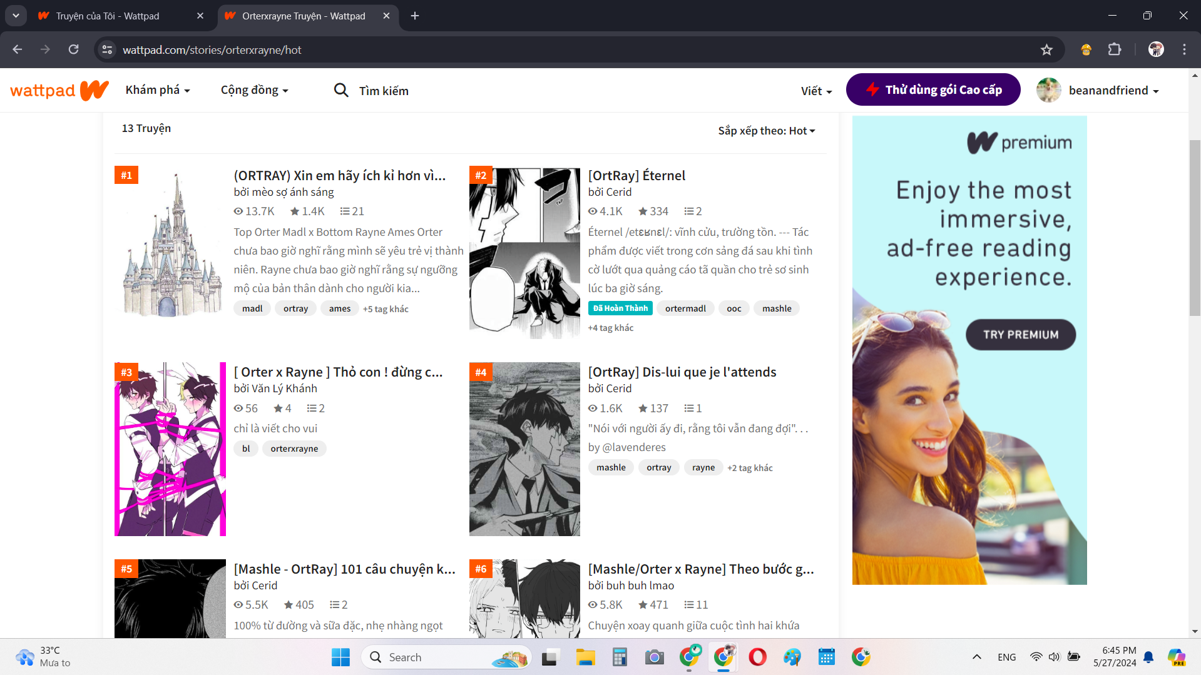1201x675 pixels.
Task: Open File Explorer from the taskbar
Action: click(585, 657)
